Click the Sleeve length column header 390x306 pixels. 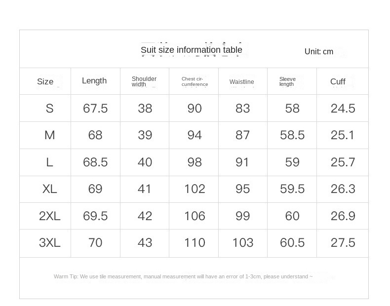pos(287,81)
